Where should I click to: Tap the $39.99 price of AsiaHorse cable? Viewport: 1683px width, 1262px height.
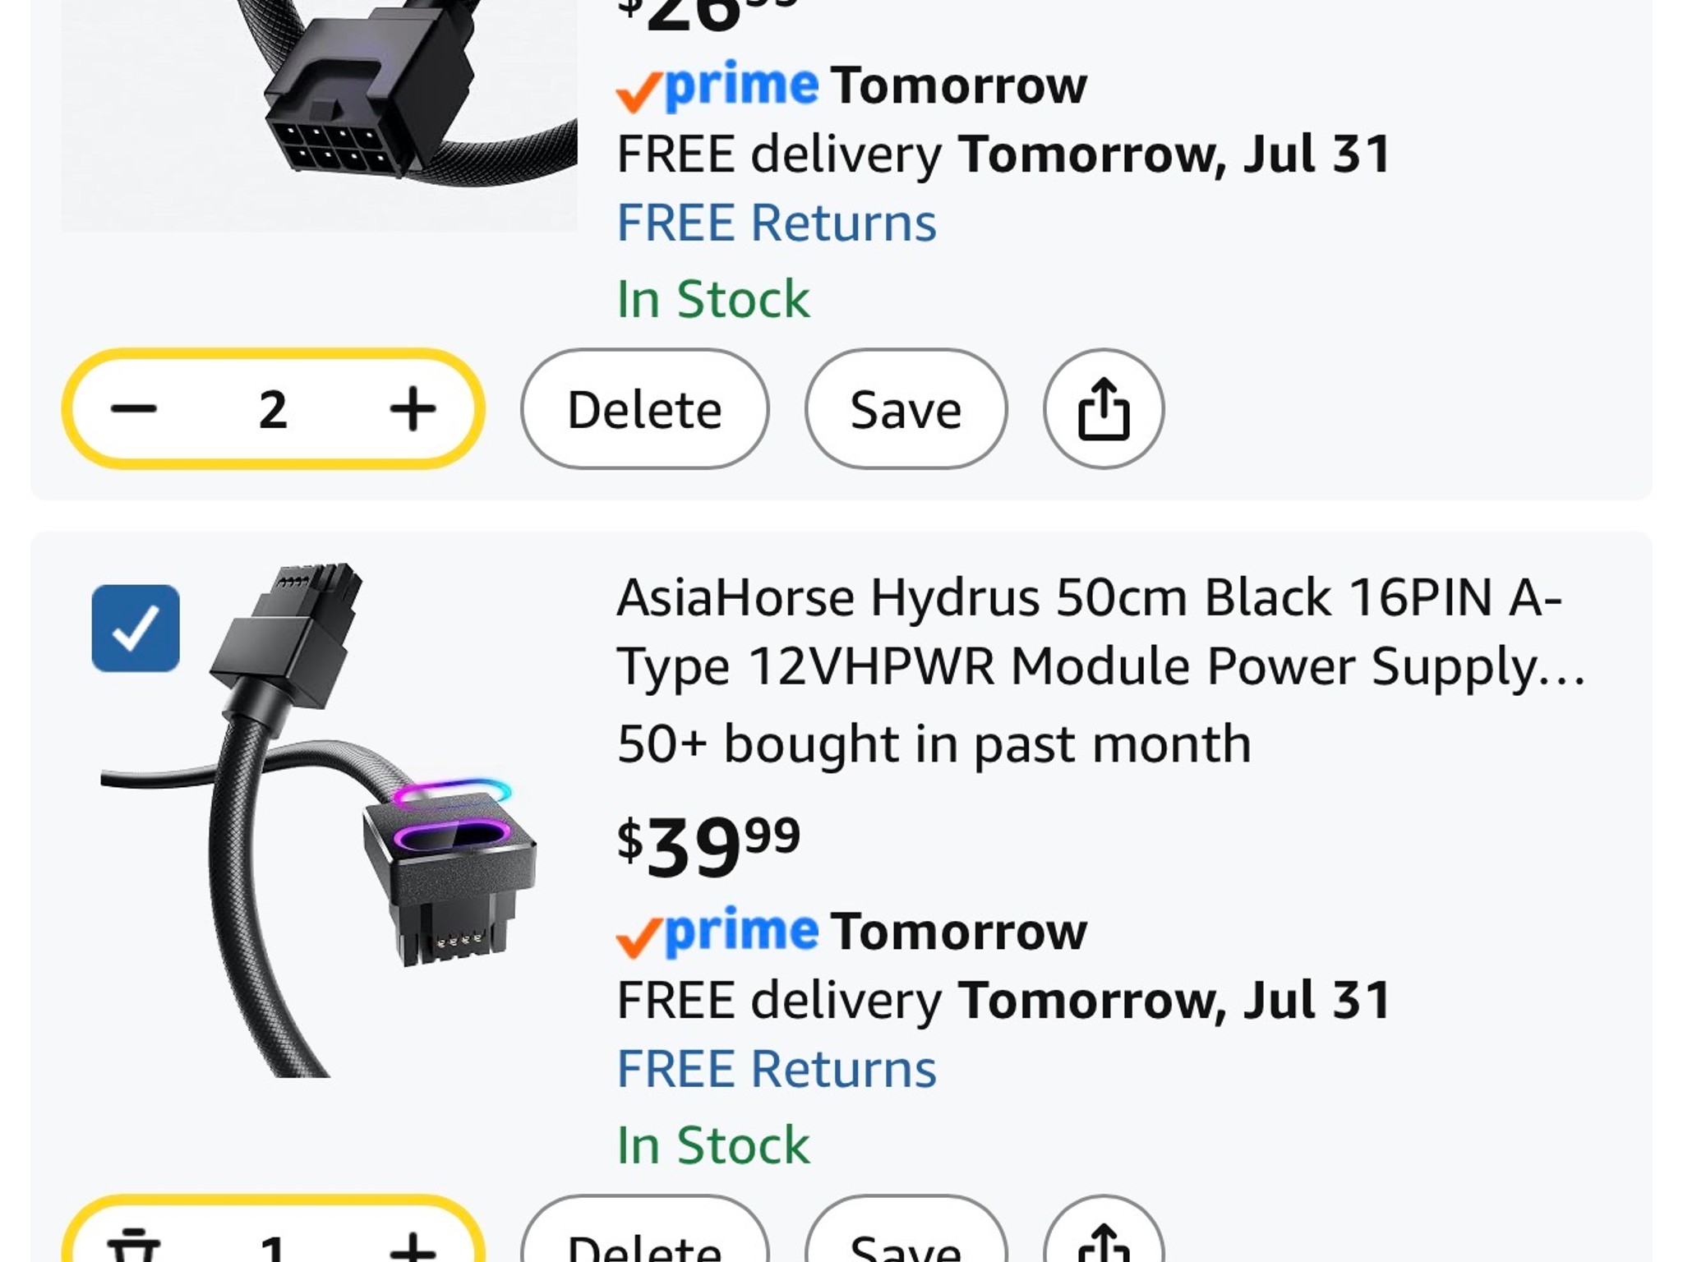(x=708, y=846)
